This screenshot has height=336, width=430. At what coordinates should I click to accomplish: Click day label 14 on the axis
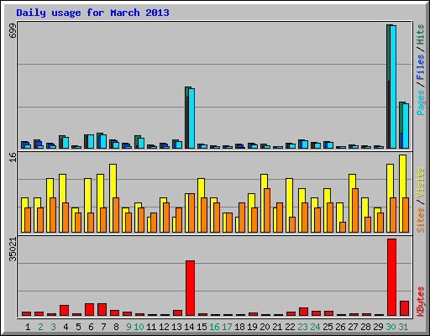[189, 327]
